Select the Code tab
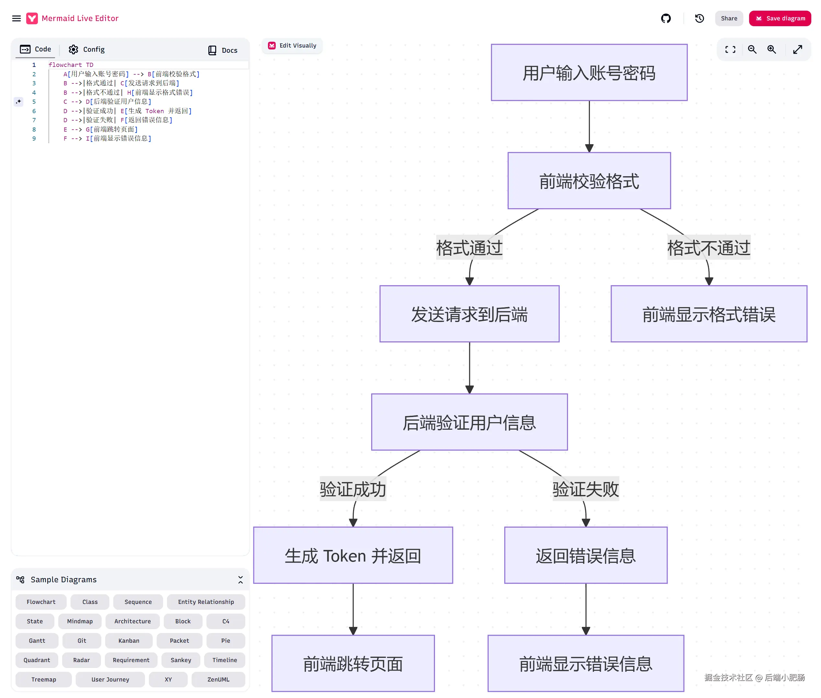821x698 pixels. pyautogui.click(x=36, y=49)
